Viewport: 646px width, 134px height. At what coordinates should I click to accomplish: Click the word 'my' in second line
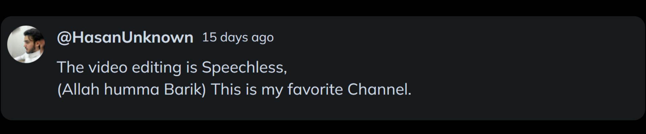(272, 90)
